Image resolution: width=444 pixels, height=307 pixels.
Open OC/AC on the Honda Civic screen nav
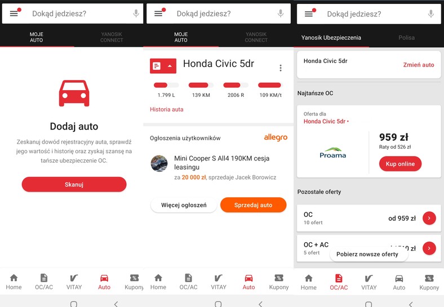[188, 282]
